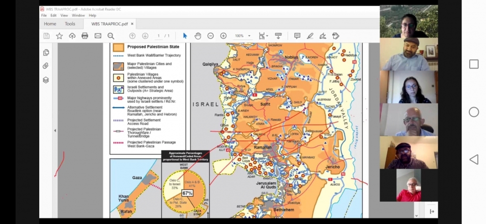The width and height of the screenshot is (486, 224).
Task: Print the document with the printer icon
Action: [85, 36]
